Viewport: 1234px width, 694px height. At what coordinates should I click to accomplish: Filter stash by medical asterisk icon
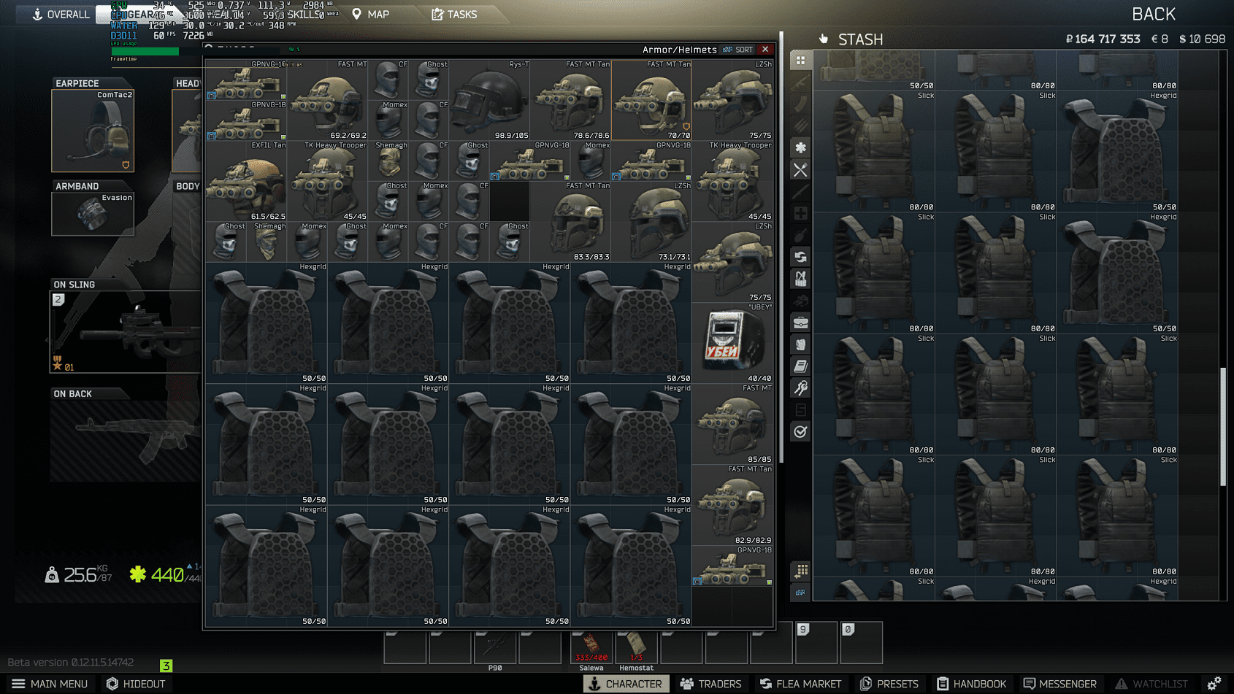(x=800, y=147)
